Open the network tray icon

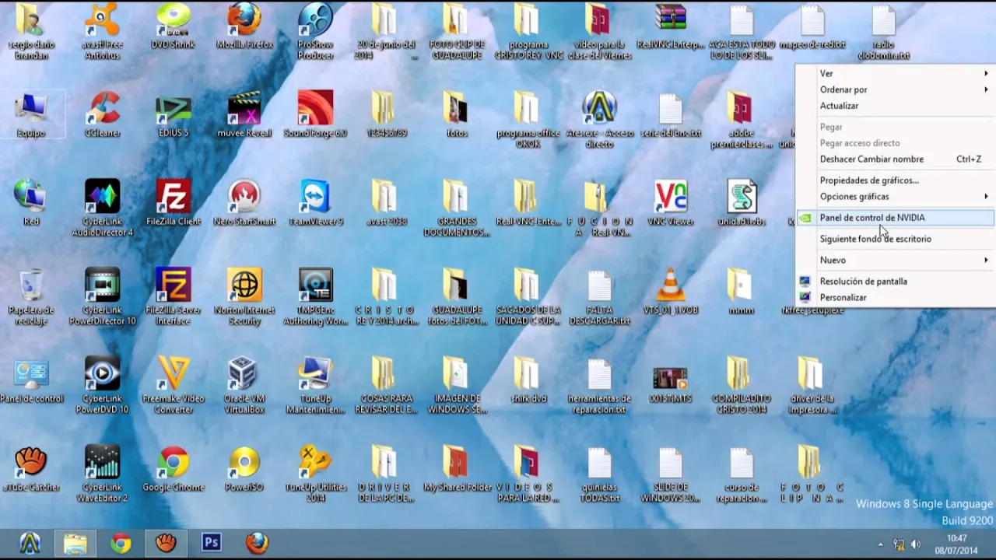(899, 544)
